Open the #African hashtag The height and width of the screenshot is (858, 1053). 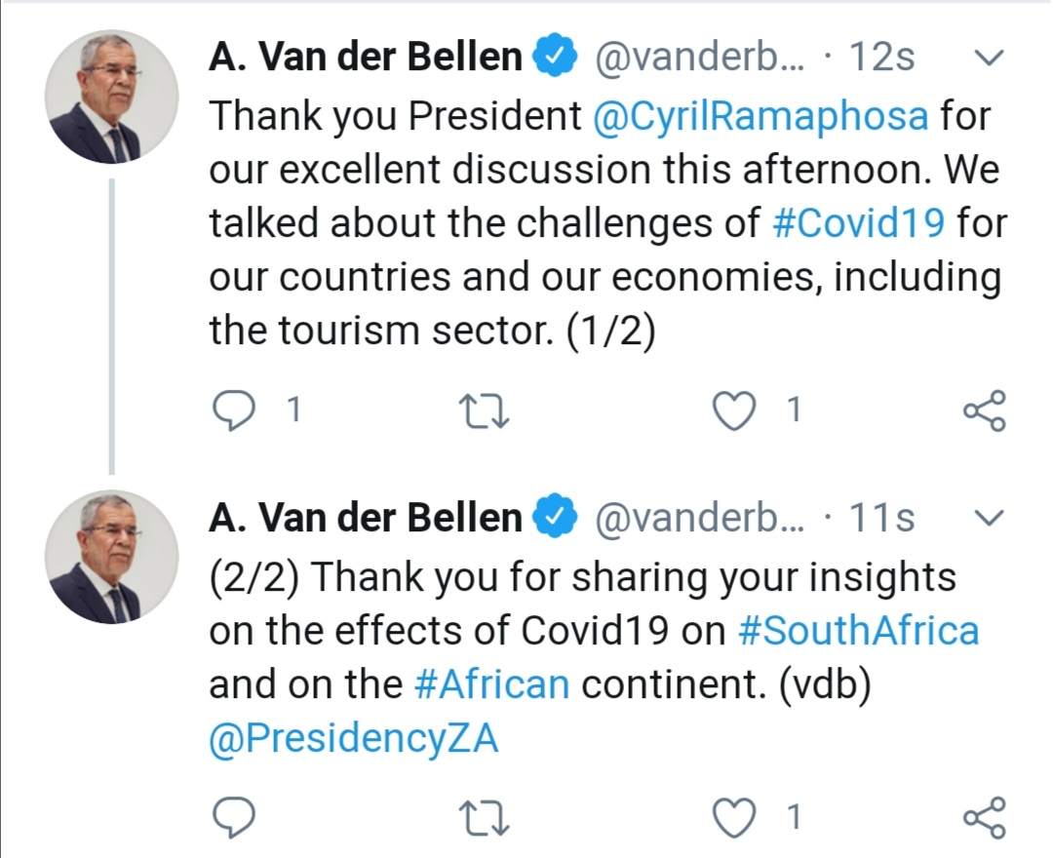click(x=491, y=684)
